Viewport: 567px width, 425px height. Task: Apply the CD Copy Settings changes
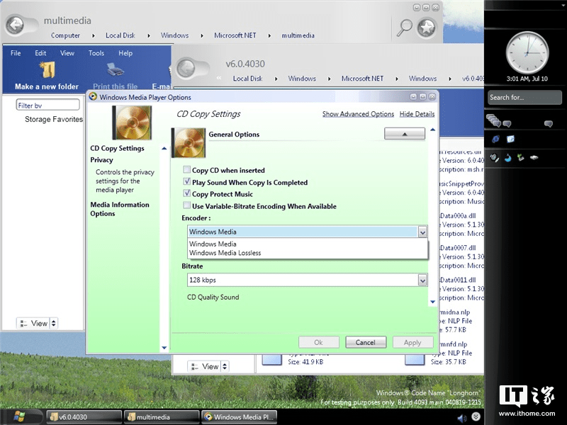(413, 341)
